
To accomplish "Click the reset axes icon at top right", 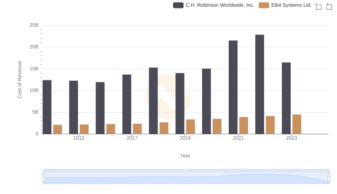I will (x=329, y=6).
